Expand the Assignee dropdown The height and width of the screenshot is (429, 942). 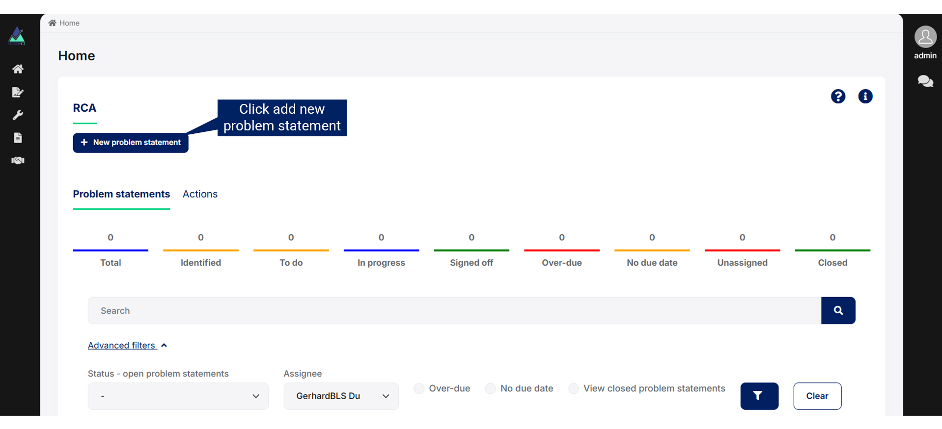[341, 396]
